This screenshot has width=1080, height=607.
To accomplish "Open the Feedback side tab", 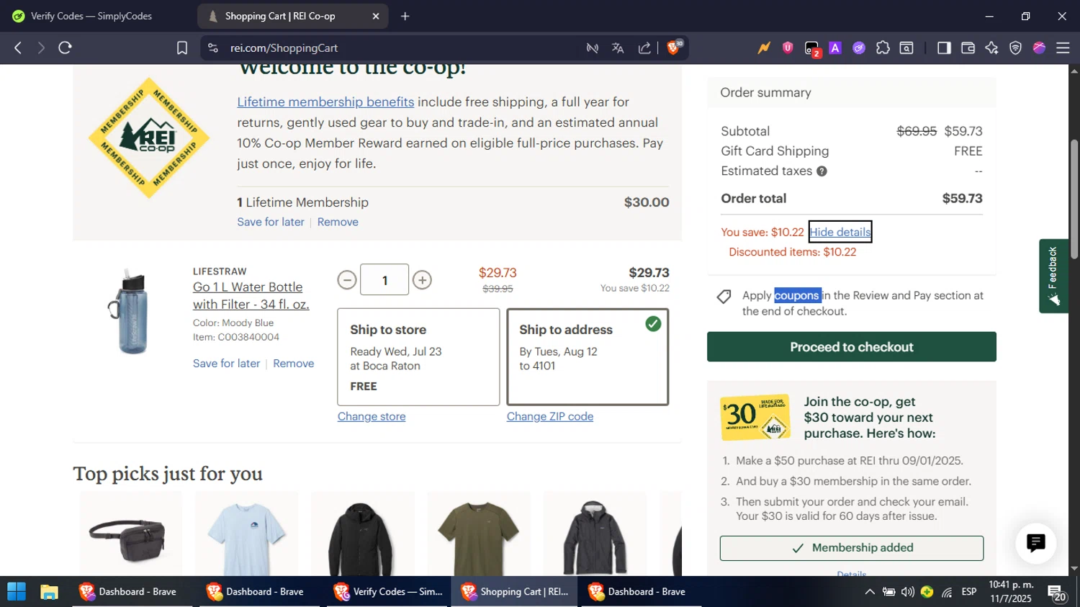I will (1053, 276).
